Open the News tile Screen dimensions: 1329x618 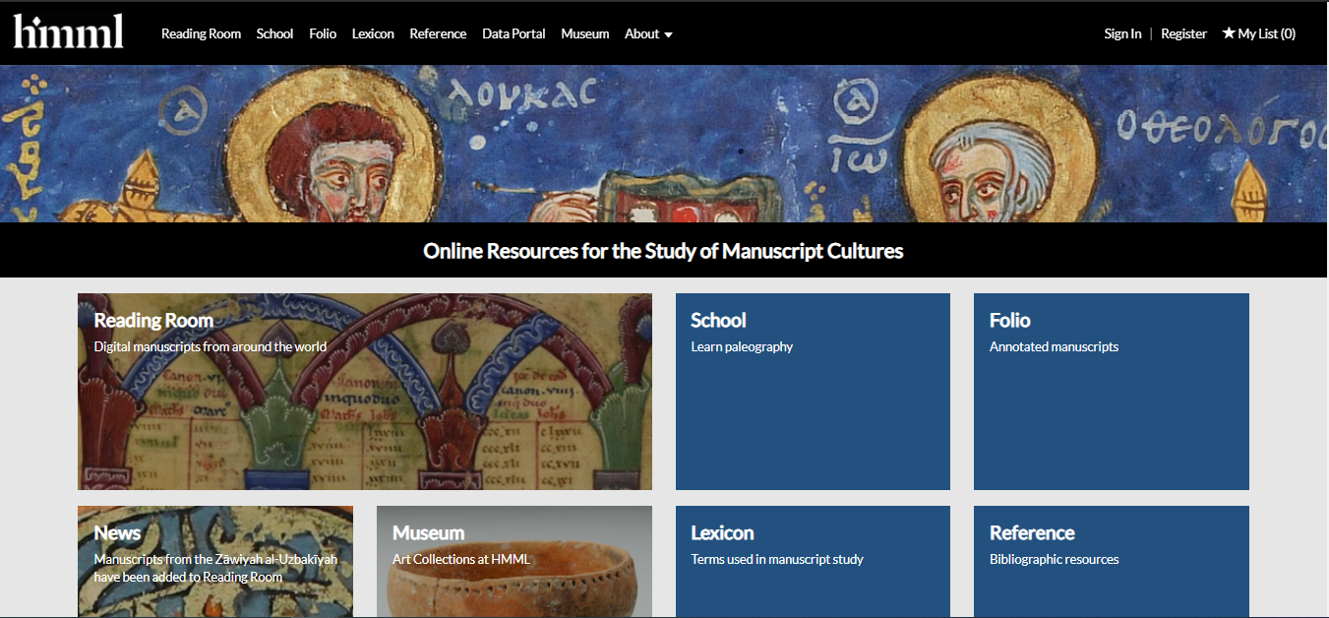(x=215, y=562)
